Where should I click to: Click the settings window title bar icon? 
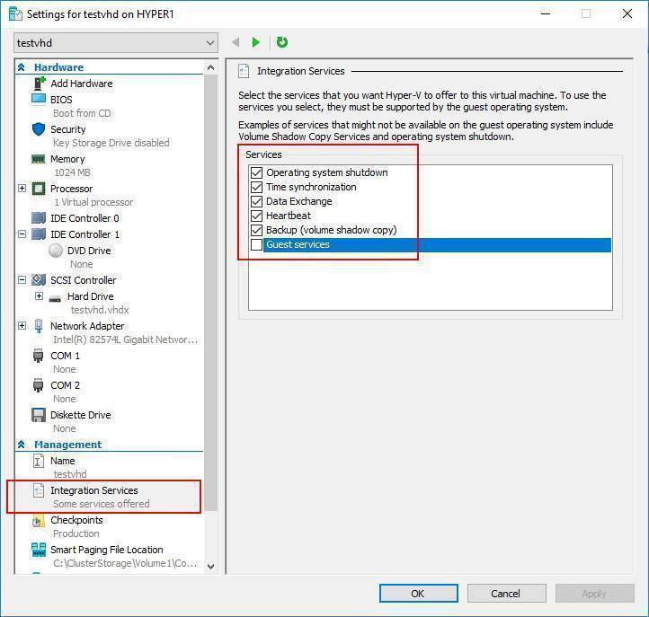click(15, 14)
